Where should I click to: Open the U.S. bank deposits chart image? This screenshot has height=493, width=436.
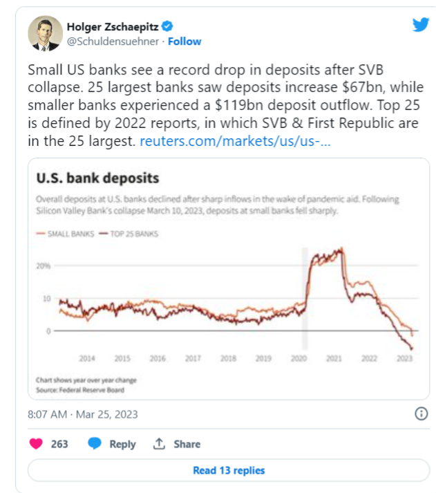pyautogui.click(x=229, y=279)
